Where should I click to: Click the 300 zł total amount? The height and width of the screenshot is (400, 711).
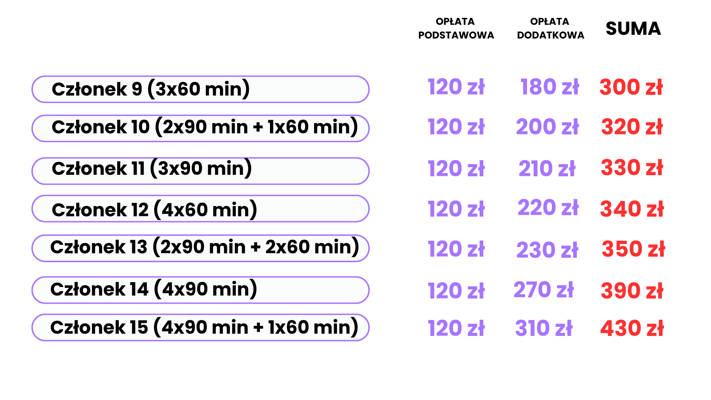(631, 87)
